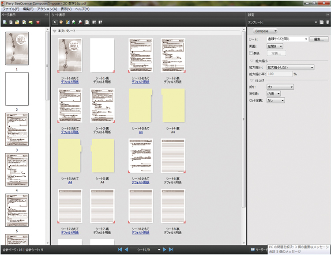Screen dimensions: 331x255
Task: Go to the last sheet
Action: (x=171, y=250)
